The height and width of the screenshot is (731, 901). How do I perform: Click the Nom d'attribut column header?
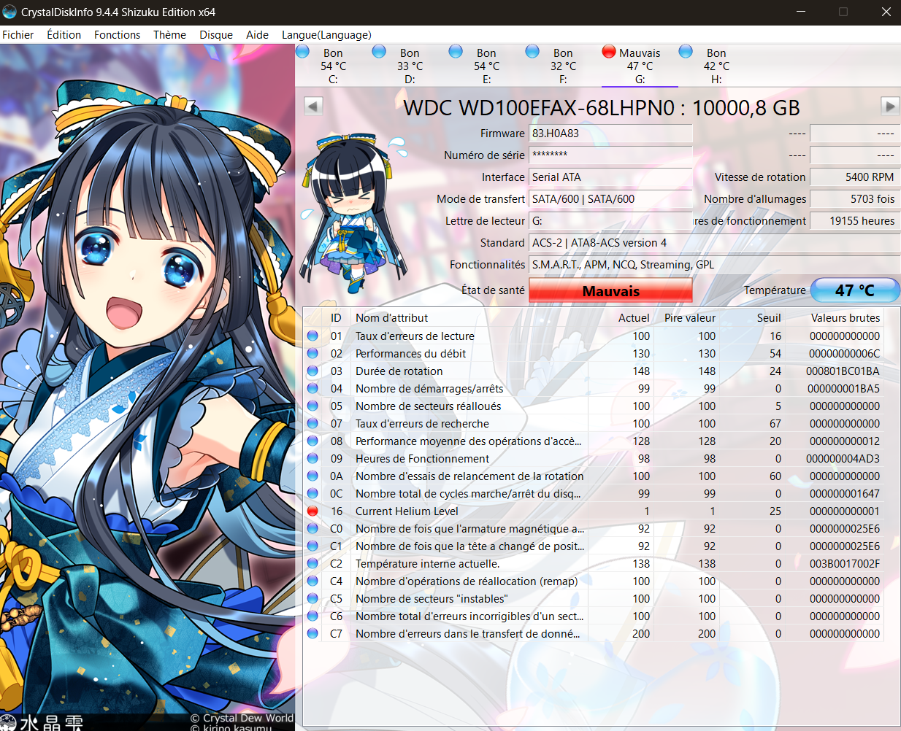tap(469, 318)
